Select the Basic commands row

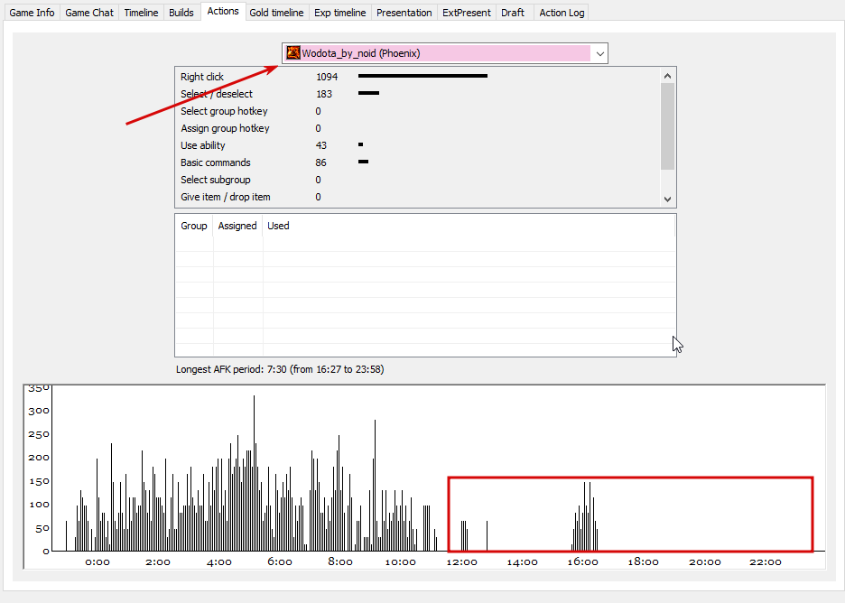(418, 162)
